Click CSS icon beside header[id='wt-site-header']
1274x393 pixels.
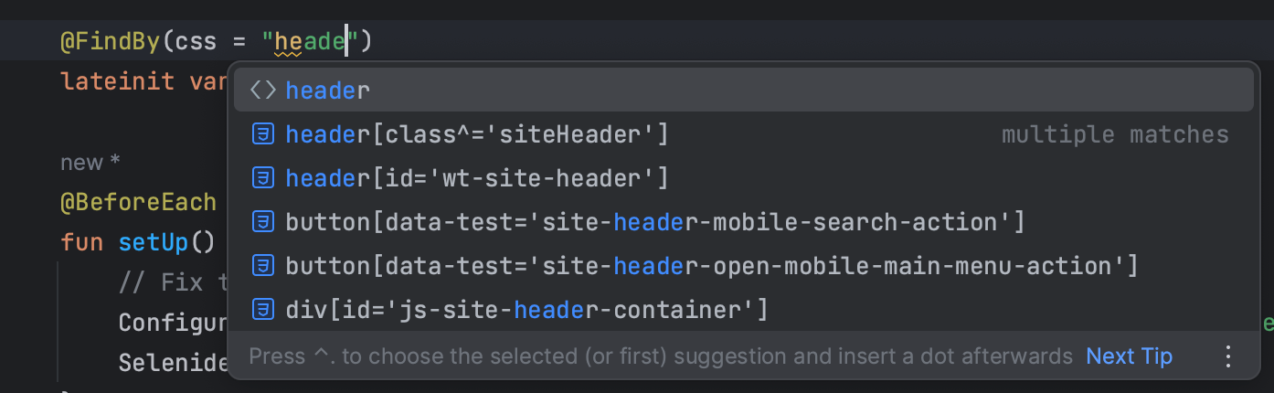pyautogui.click(x=263, y=178)
